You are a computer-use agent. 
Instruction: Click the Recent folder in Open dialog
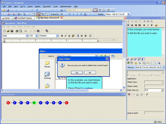(47, 64)
